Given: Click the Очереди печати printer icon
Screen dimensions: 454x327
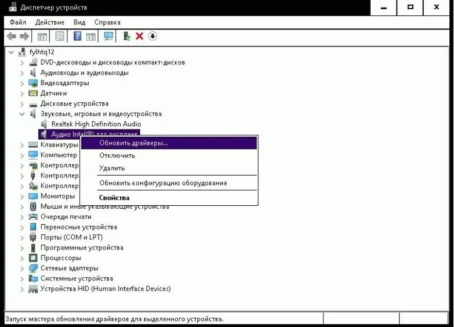Looking at the screenshot, I should (x=33, y=216).
